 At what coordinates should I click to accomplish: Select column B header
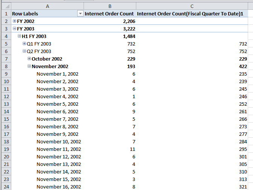click(110, 6)
